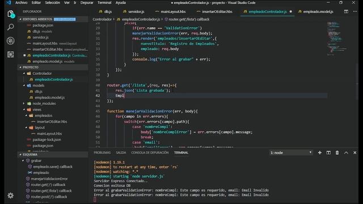363x204 pixels.
Task: Open the Extensions view in the activity bar
Action: click(x=10, y=54)
